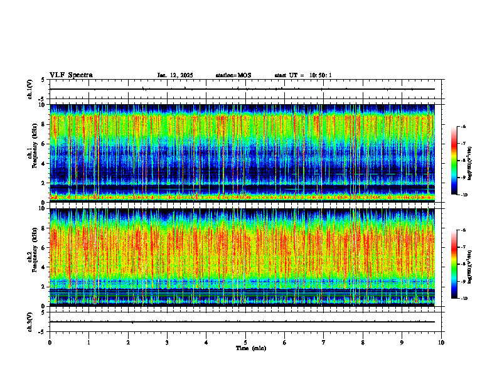The width and height of the screenshot is (497, 384).
Task: Click the "4" kHz tick on the ch.2 axis
Action: click(x=44, y=267)
